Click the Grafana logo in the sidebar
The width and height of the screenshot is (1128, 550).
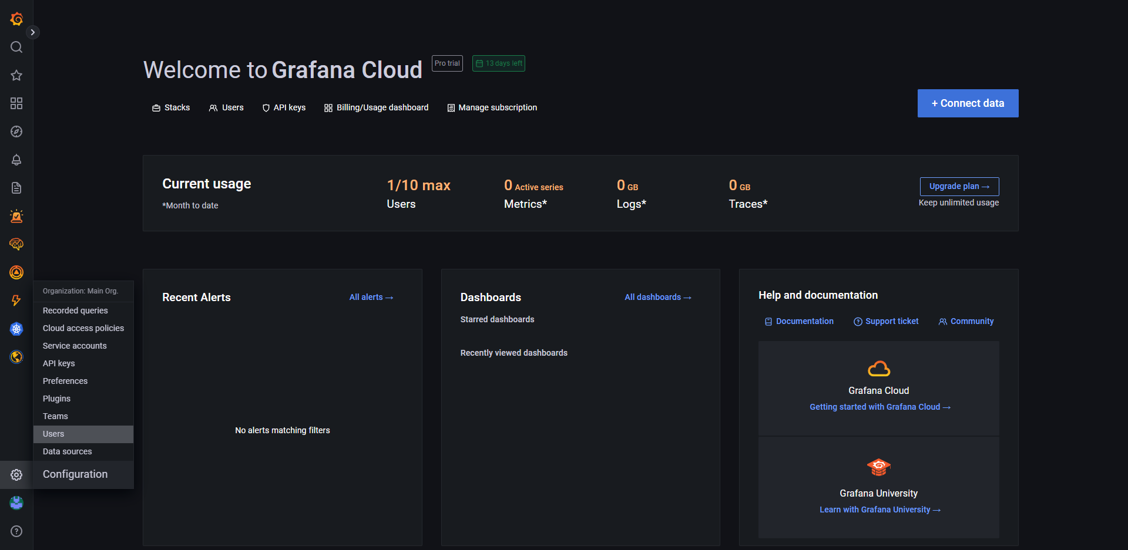[x=16, y=19]
